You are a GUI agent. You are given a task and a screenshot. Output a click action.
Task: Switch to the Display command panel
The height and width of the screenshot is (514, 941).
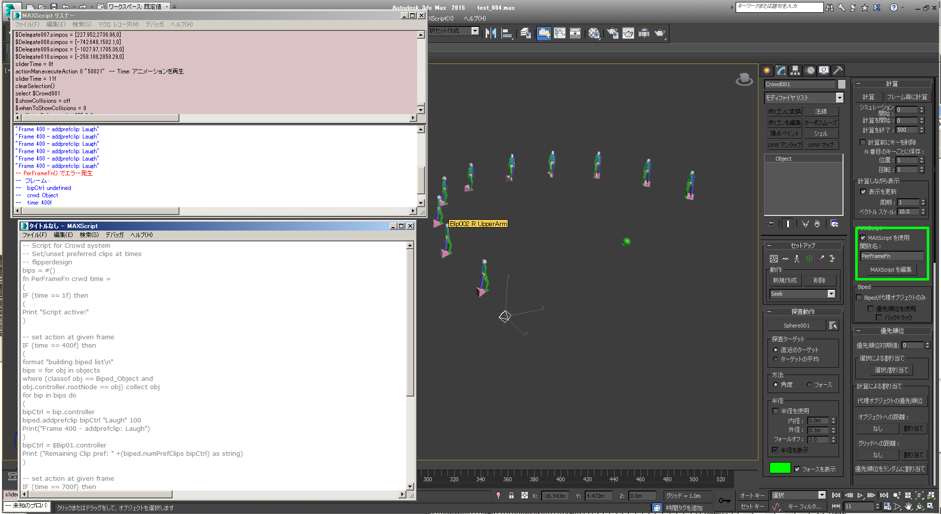824,70
